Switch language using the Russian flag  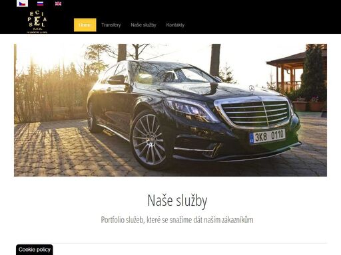[x=40, y=3]
